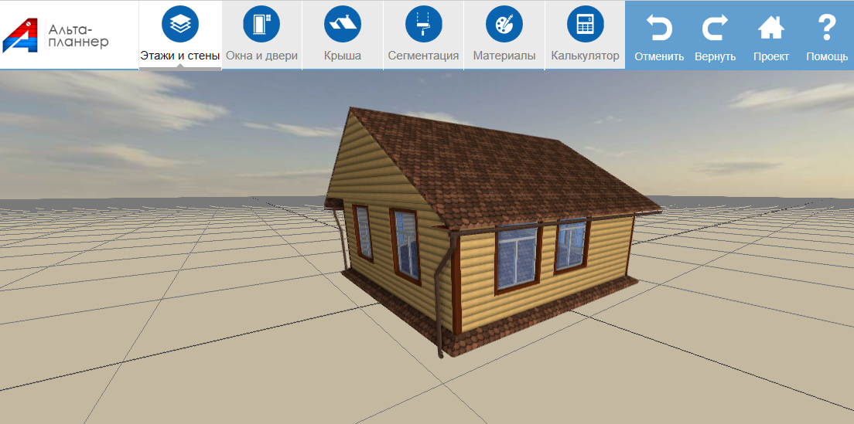Select the Windows and doors icon
This screenshot has height=424, width=854.
[261, 24]
